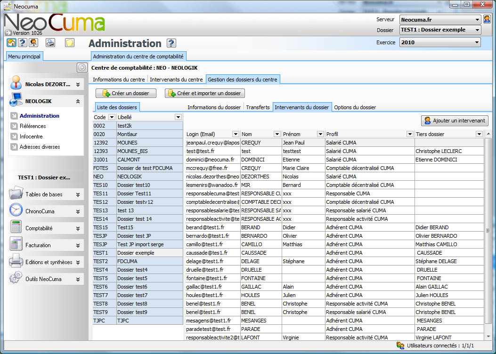Expand the Facturation section chevron

[x=78, y=245]
